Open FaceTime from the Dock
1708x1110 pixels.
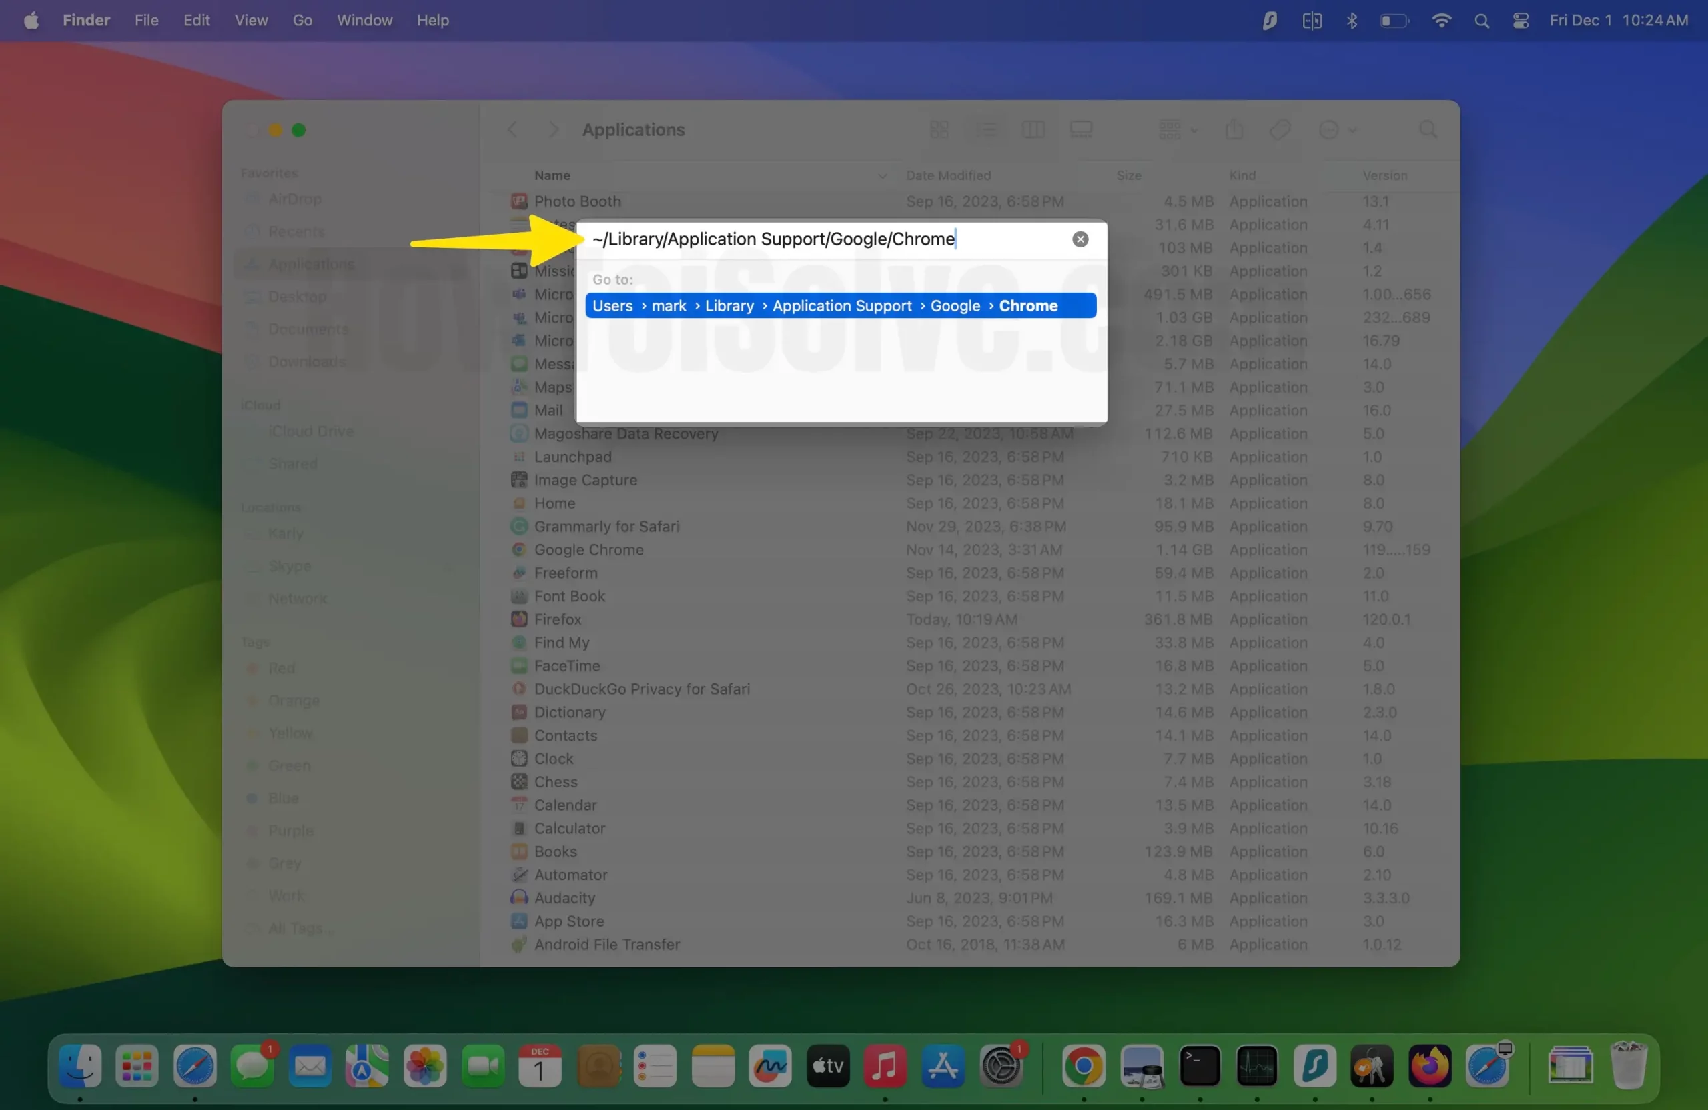(482, 1065)
